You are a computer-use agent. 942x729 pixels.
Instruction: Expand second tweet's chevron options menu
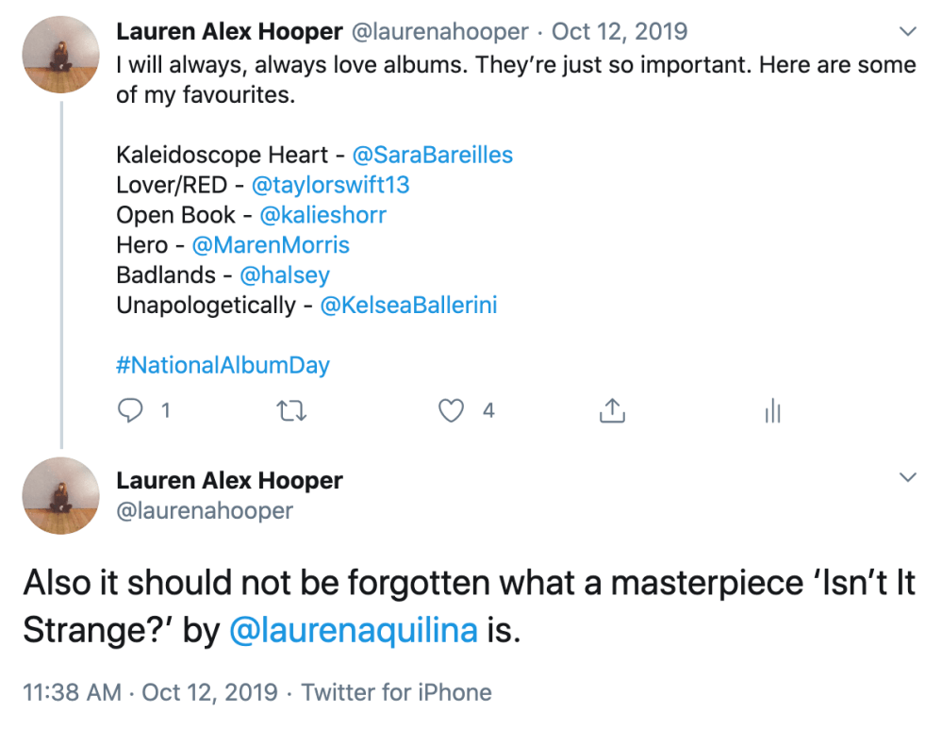pyautogui.click(x=907, y=477)
